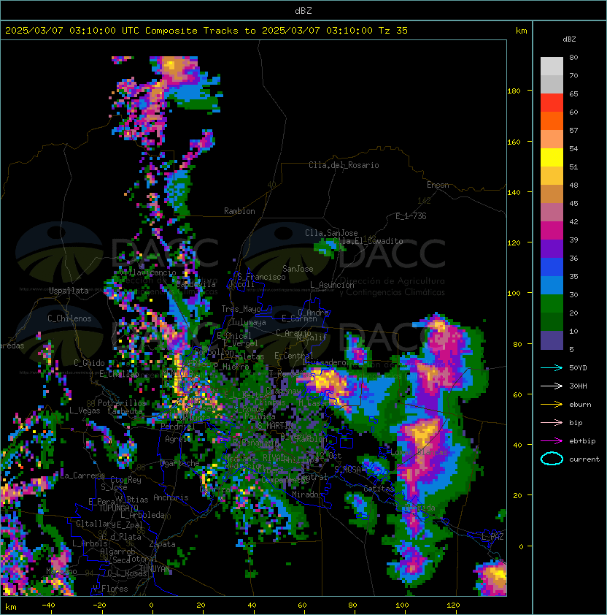
Task: Click the 'La_Carrera' place label
Action: click(82, 475)
